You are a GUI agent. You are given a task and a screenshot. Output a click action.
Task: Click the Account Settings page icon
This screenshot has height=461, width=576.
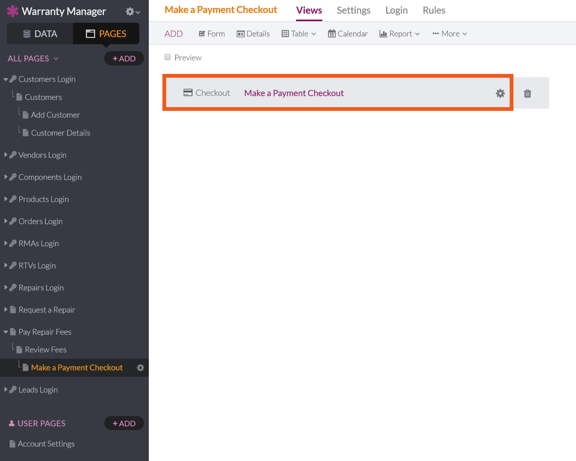[12, 444]
